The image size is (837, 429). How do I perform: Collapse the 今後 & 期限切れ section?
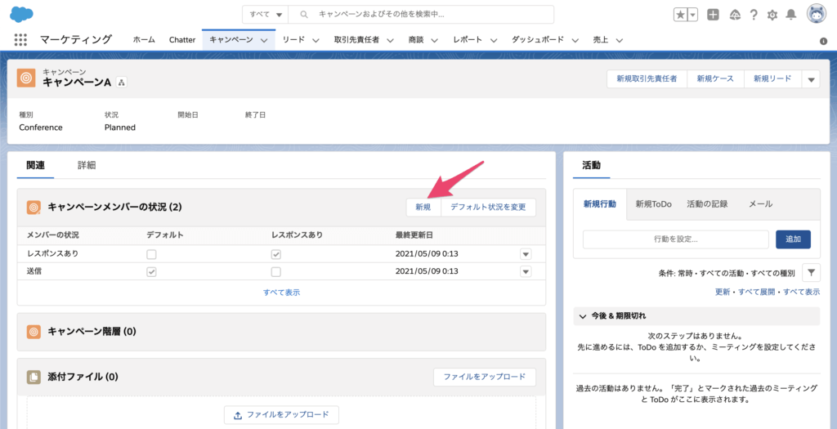pyautogui.click(x=582, y=316)
